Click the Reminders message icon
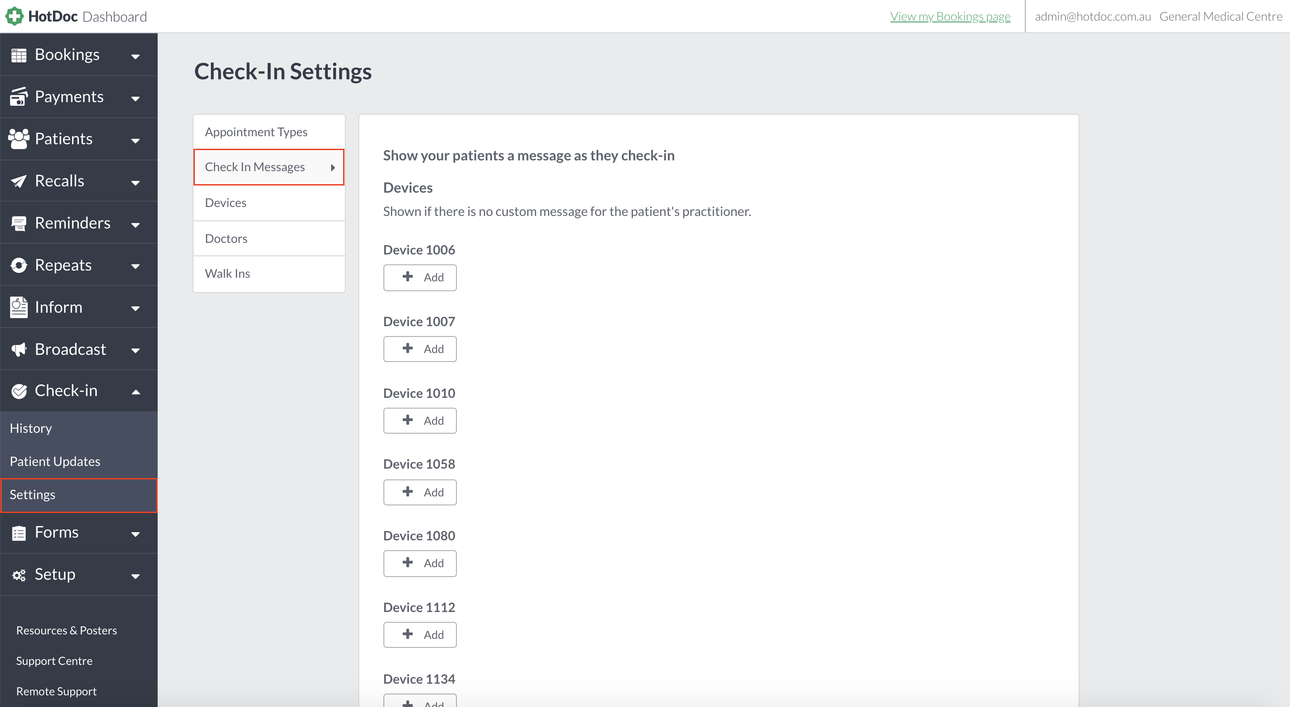This screenshot has height=707, width=1290. pyautogui.click(x=18, y=223)
